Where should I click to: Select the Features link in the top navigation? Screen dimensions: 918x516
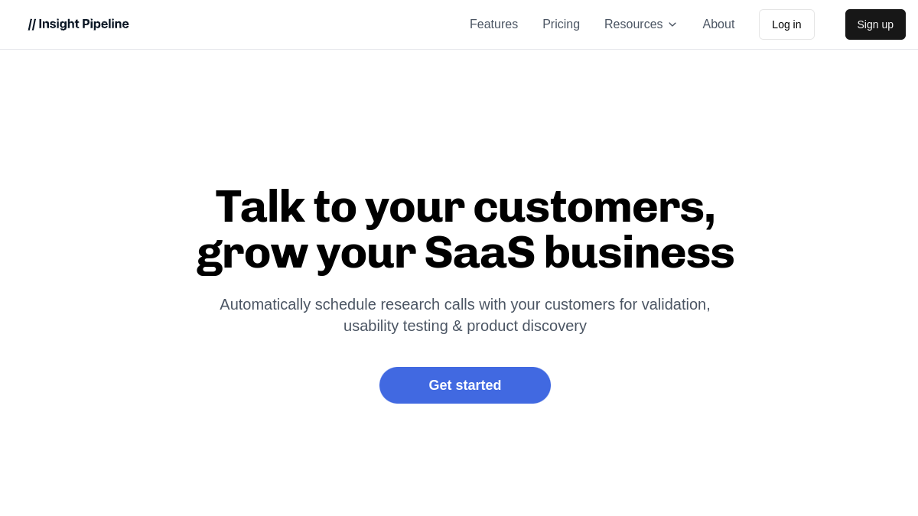(x=493, y=24)
